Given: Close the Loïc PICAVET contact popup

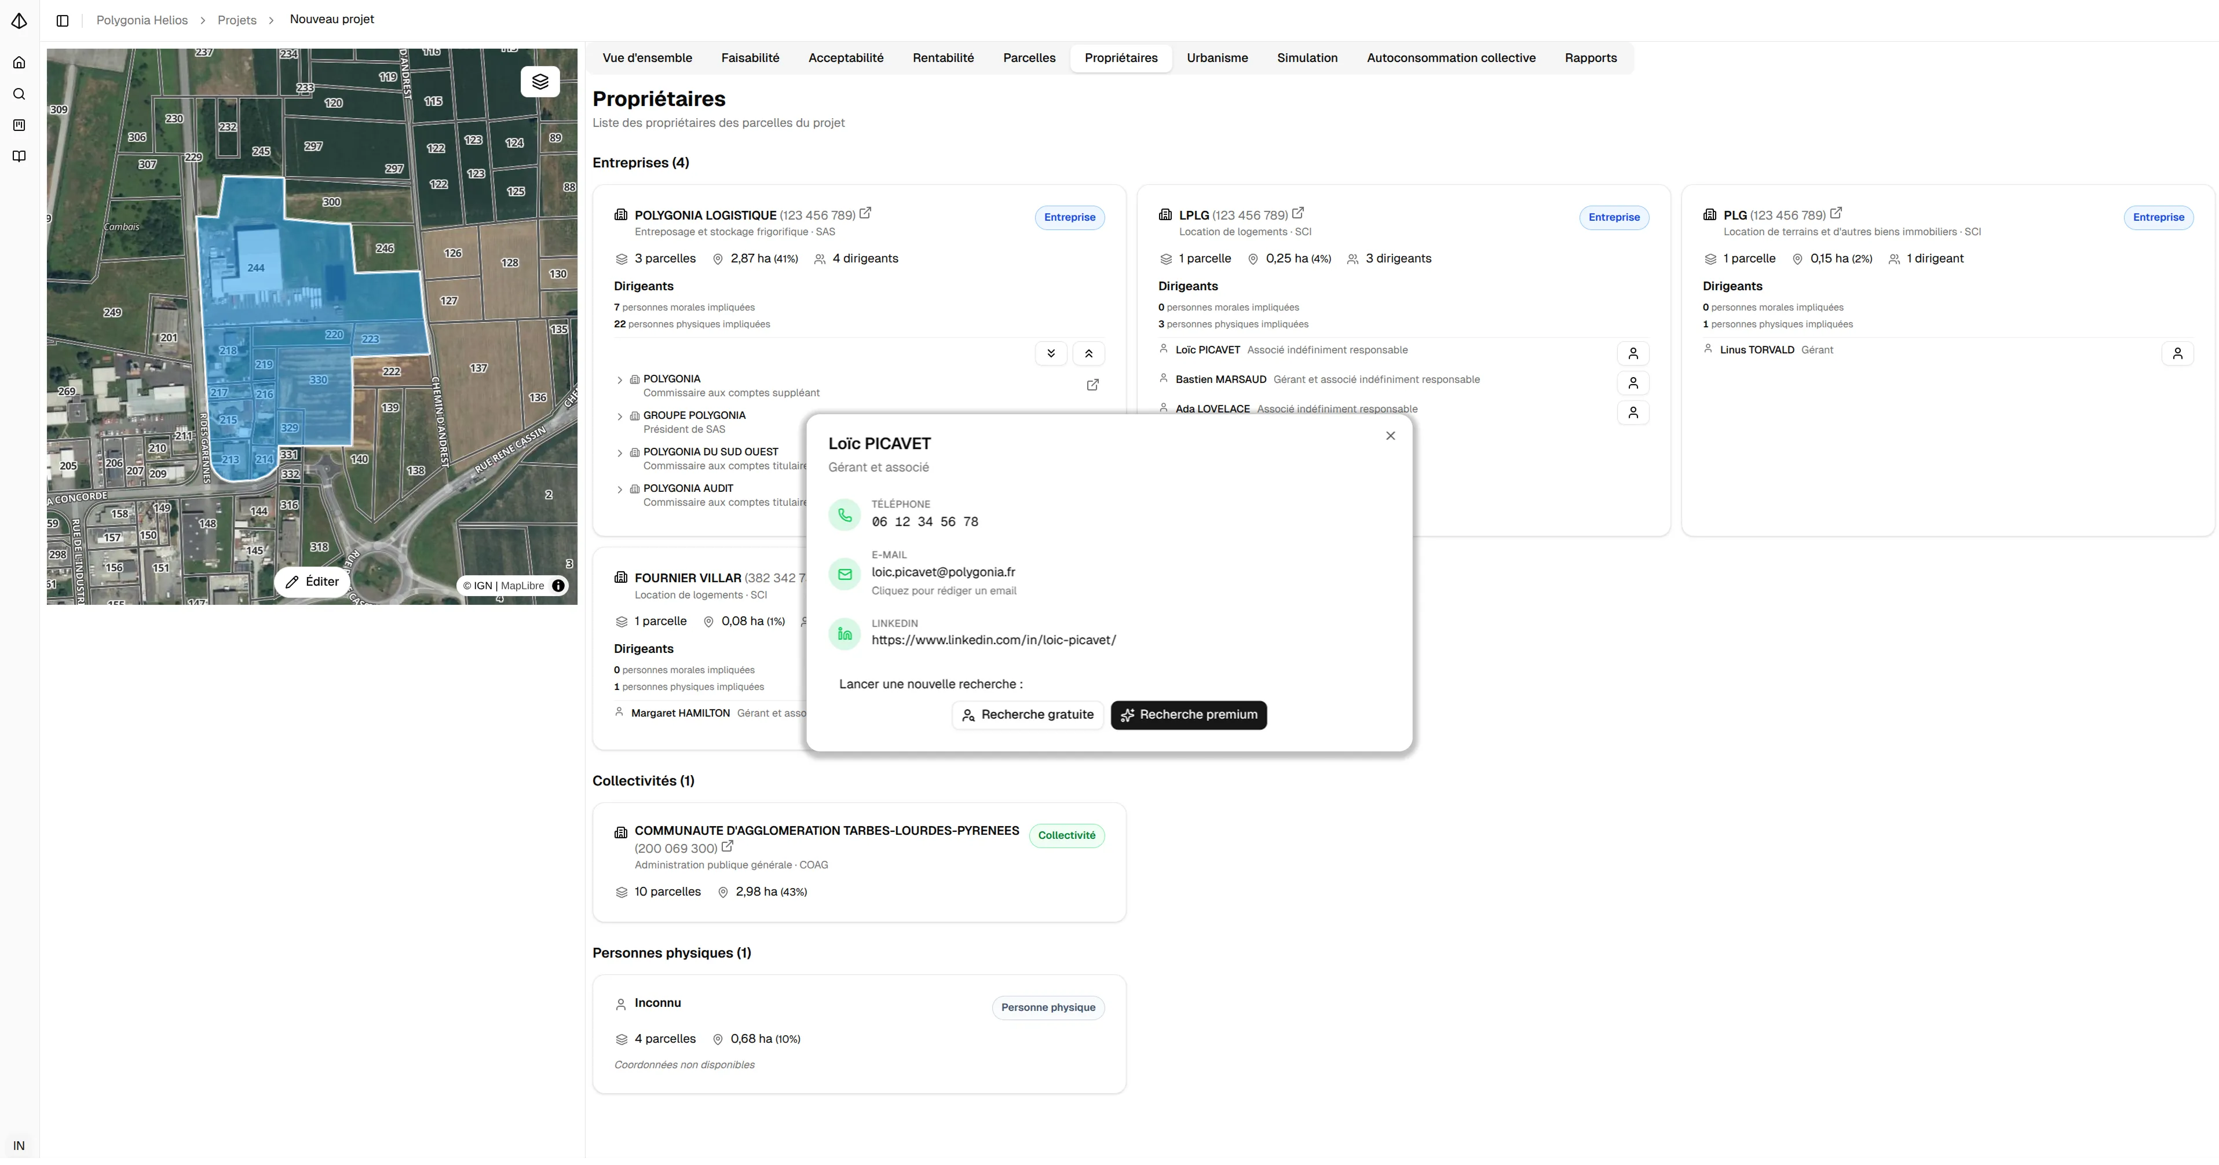Looking at the screenshot, I should [1390, 436].
